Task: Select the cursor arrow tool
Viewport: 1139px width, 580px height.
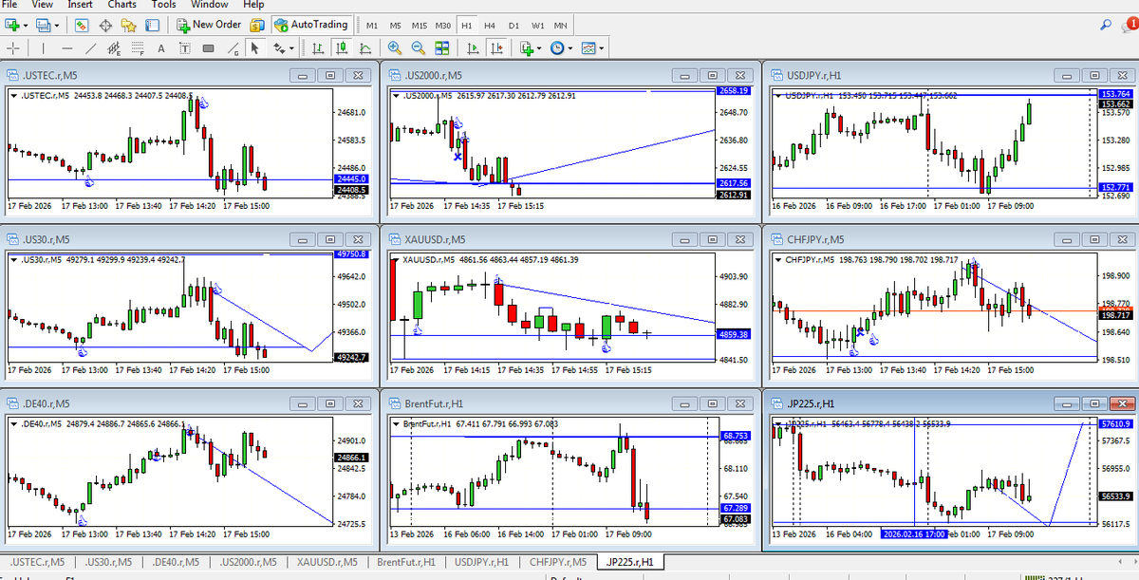Action: 254,48
